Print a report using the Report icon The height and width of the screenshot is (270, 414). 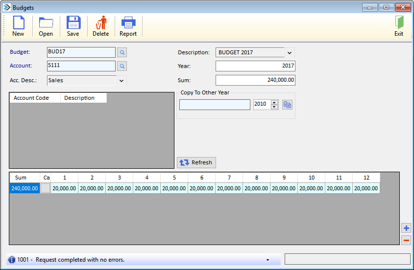tap(128, 22)
